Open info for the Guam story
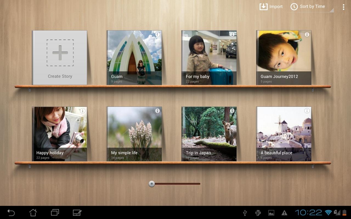This screenshot has height=219, width=351. click(x=157, y=34)
